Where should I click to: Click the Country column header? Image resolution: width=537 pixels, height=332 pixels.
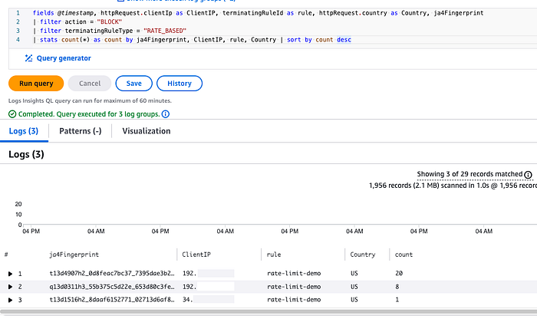[x=363, y=255]
